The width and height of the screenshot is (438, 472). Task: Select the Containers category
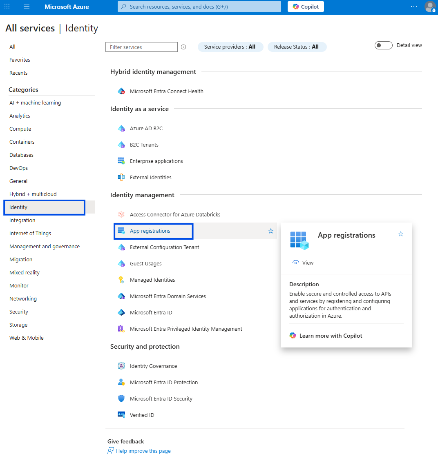click(x=22, y=142)
